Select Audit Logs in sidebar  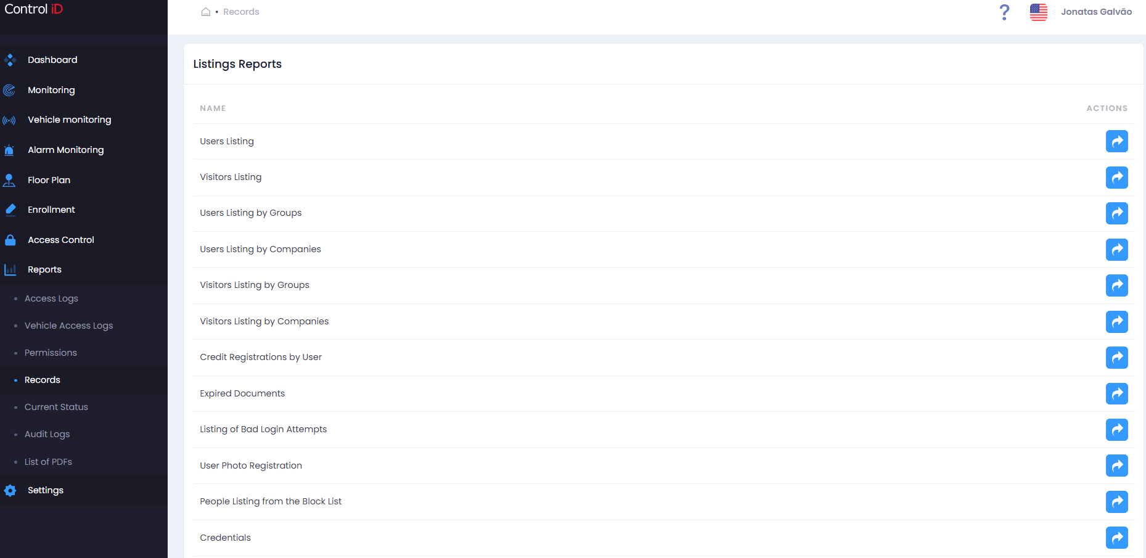point(47,434)
